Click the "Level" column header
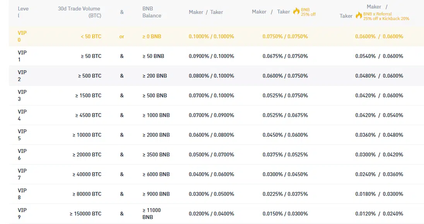Viewport: 424px width, 224px height. click(23, 12)
